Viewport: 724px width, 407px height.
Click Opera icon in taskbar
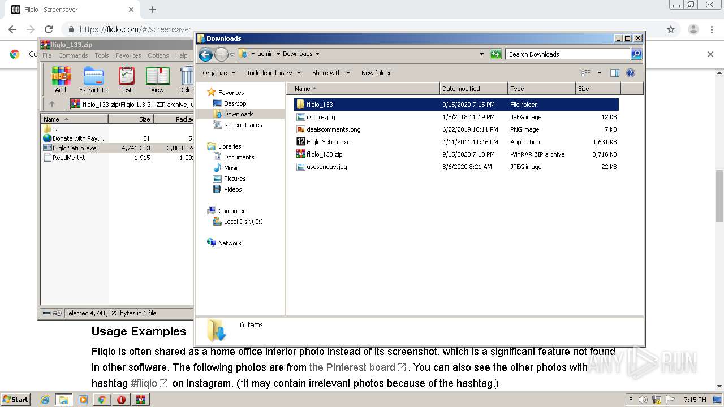121,400
